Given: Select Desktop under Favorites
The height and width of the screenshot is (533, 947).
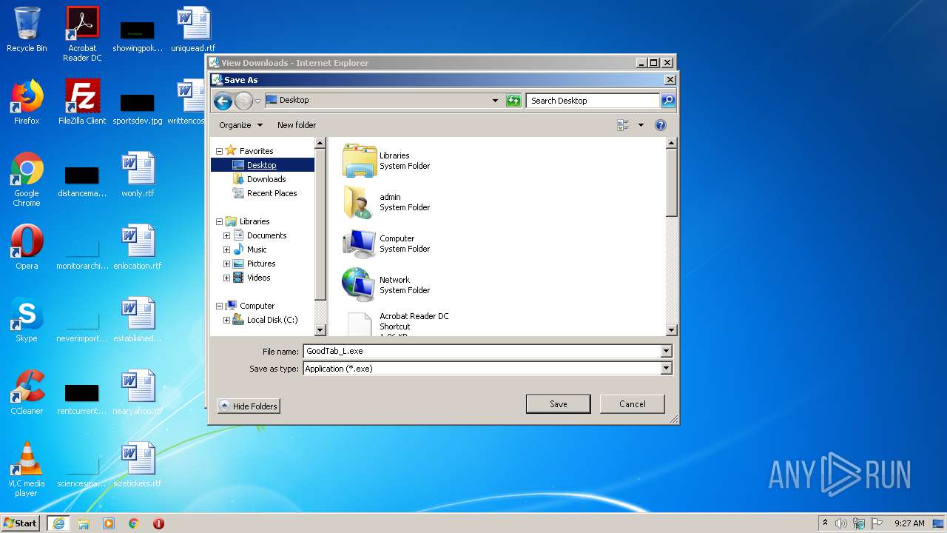Looking at the screenshot, I should 261,165.
